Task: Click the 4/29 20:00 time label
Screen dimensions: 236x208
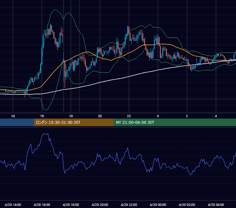Action: tap(100, 205)
